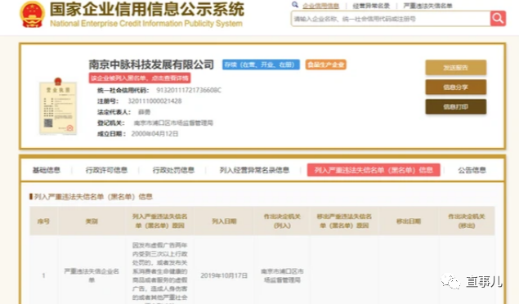Click the 严重违法失信企业名单 category cell
519x304 pixels.
click(92, 275)
